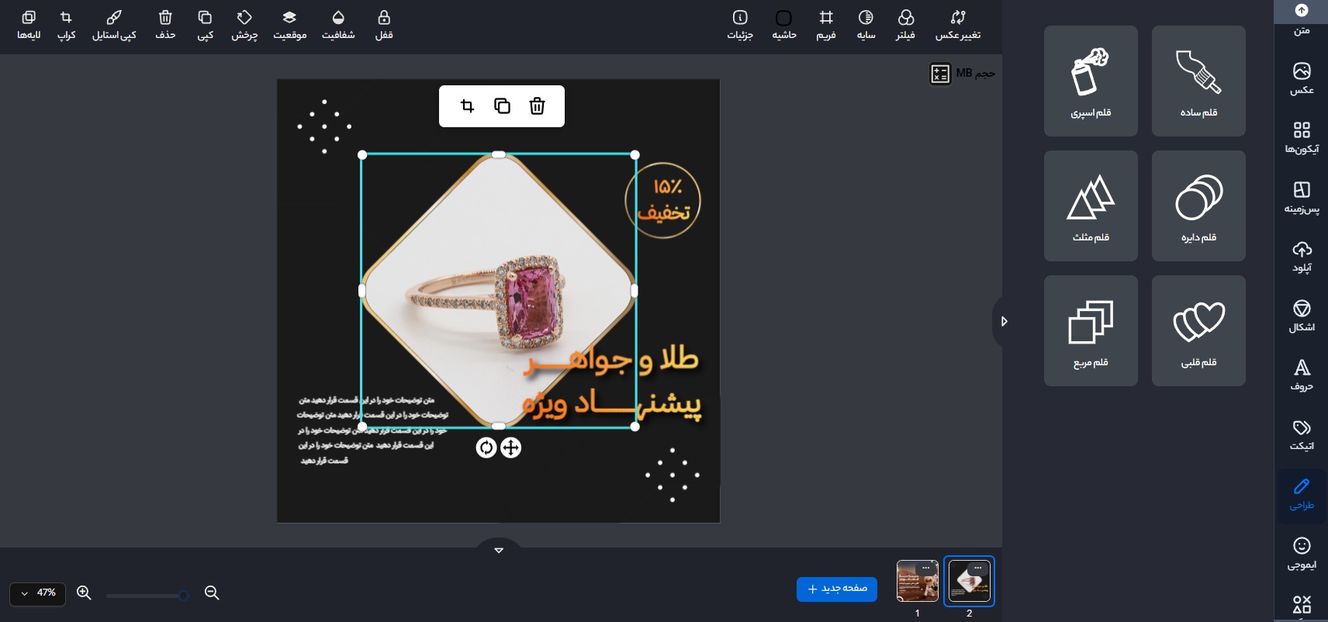This screenshot has height=622, width=1328.
Task: Click the zoom out magnifier icon
Action: (x=212, y=593)
